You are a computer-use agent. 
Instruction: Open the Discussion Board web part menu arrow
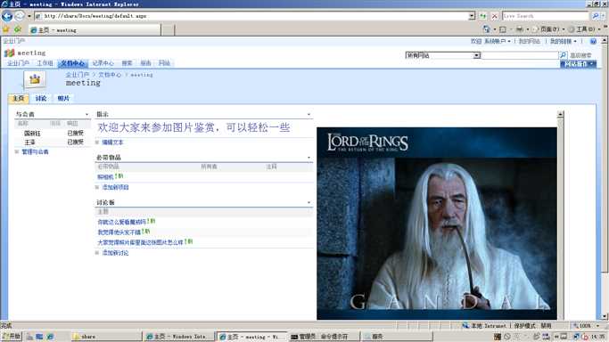pos(309,202)
